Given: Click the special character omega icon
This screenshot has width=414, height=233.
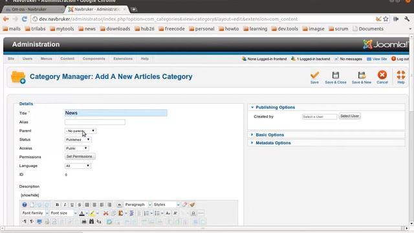Looking at the screenshot, I should tap(193, 213).
